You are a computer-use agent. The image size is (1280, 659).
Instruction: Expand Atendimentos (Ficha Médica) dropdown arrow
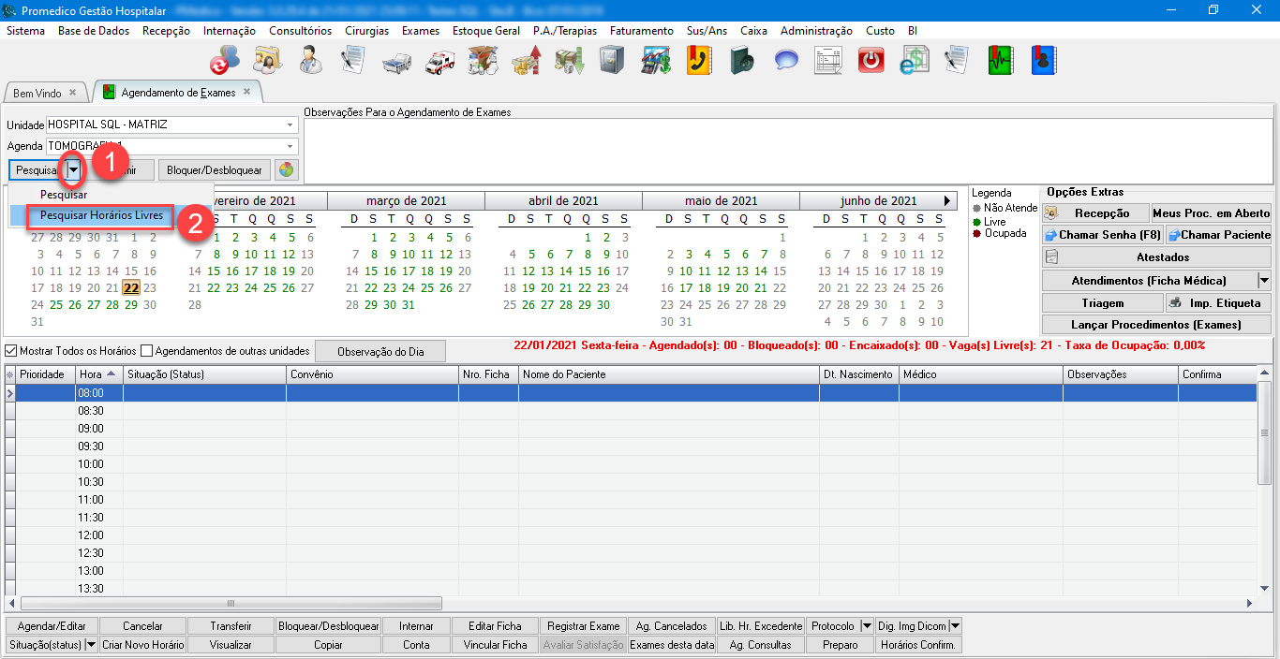(x=1263, y=280)
